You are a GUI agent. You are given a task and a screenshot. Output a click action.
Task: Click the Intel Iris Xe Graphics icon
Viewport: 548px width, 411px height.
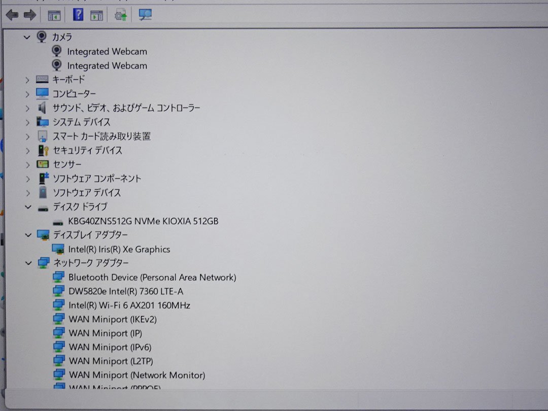[58, 249]
